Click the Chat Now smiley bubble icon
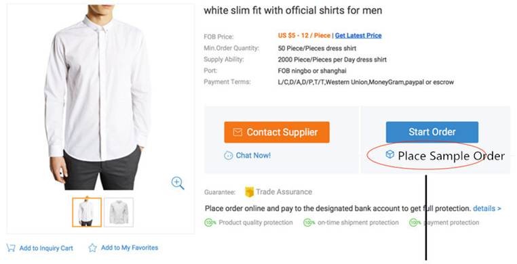The image size is (517, 264). pos(228,156)
